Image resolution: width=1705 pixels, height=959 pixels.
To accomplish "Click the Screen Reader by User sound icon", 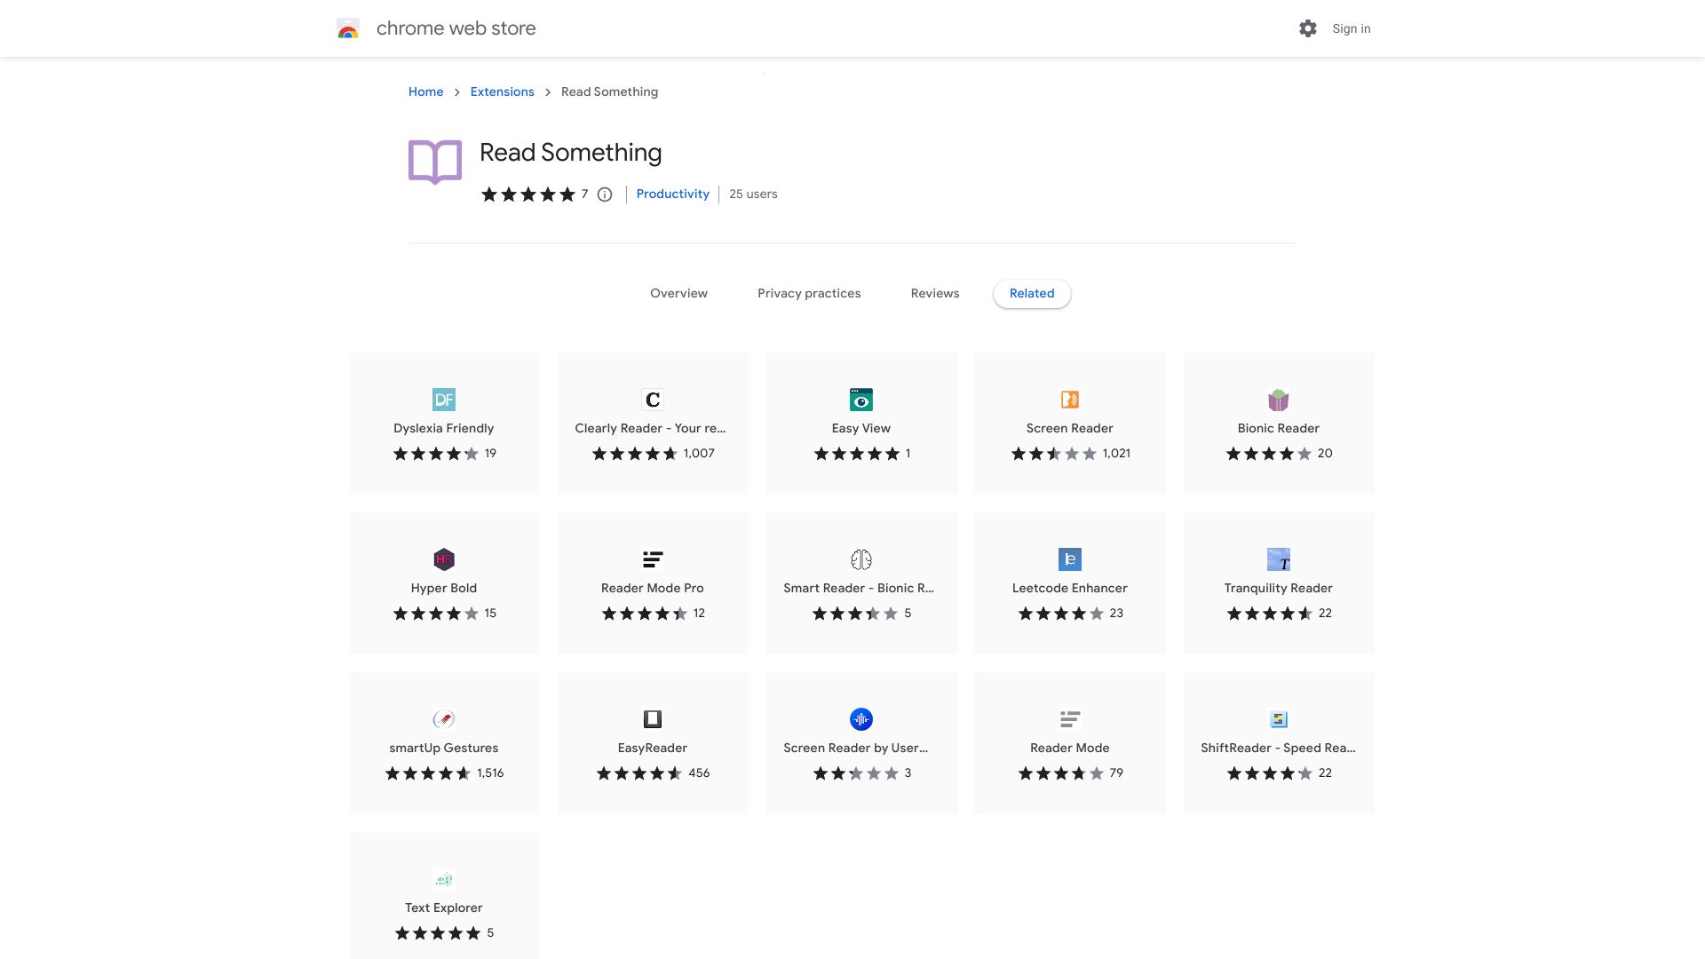I will pyautogui.click(x=860, y=719).
